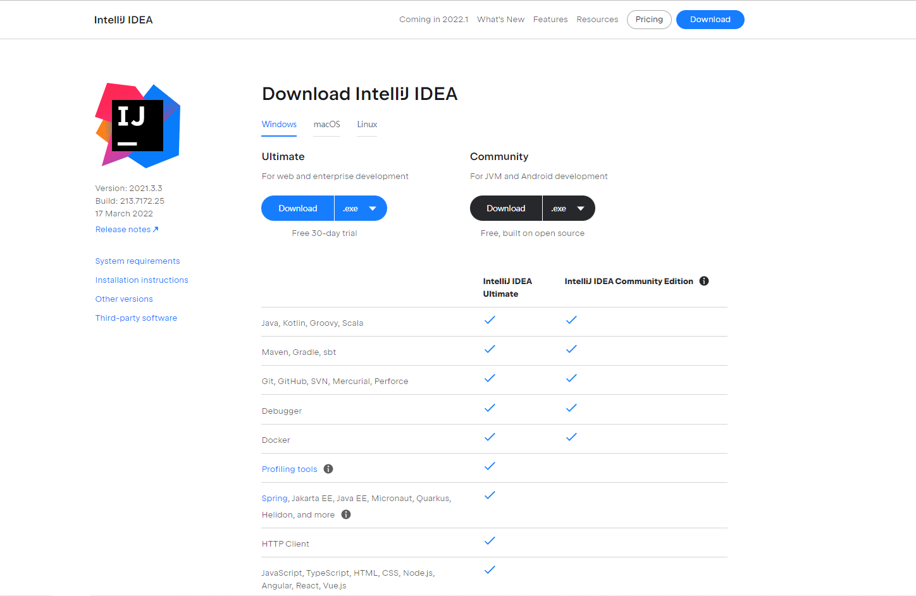Switch to the macOS tab

pos(326,125)
